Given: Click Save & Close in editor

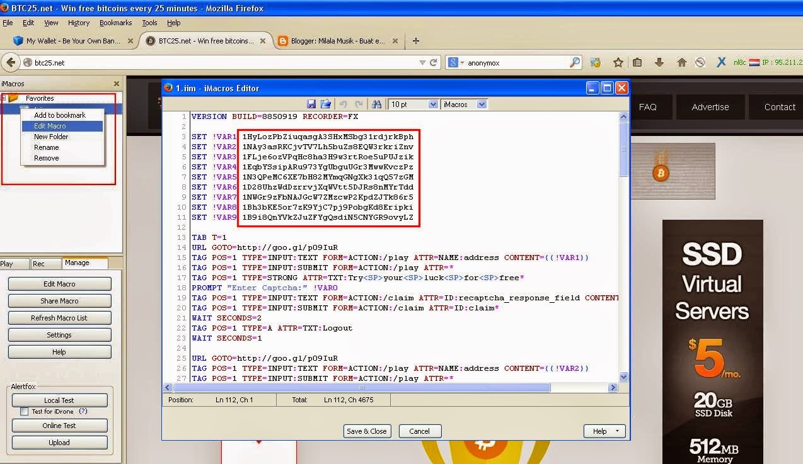Looking at the screenshot, I should (367, 431).
